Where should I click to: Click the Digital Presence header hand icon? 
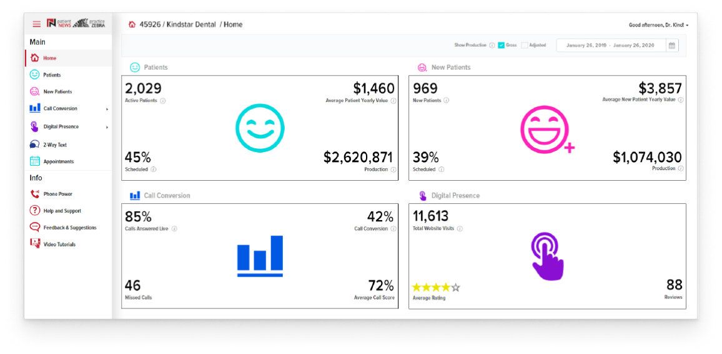423,196
